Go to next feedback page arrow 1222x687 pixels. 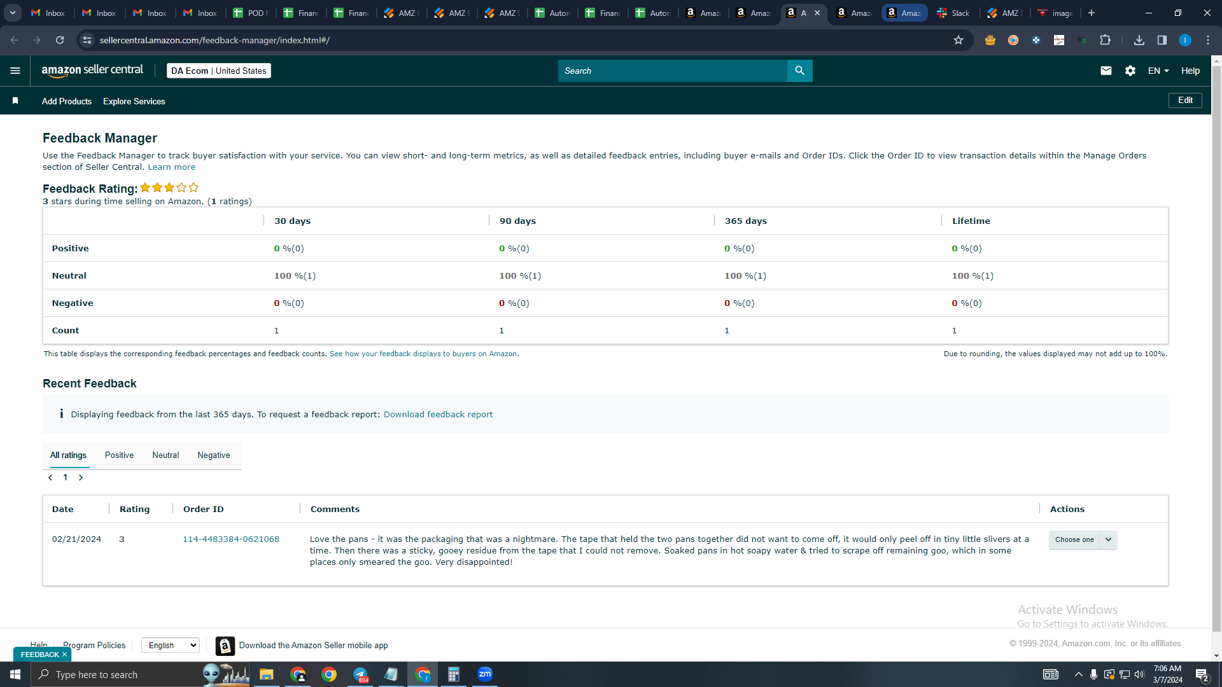[x=81, y=478]
